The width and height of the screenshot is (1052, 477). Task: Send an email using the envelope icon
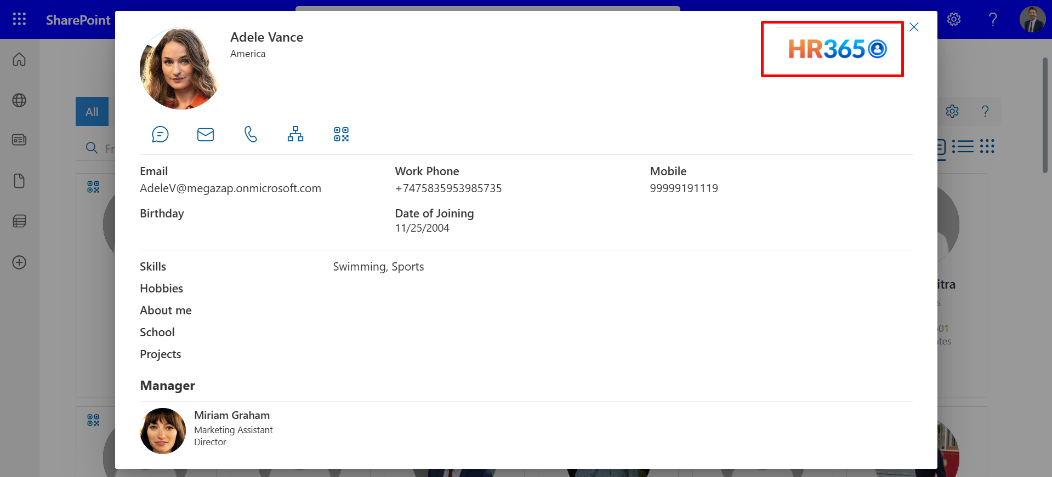coord(206,134)
